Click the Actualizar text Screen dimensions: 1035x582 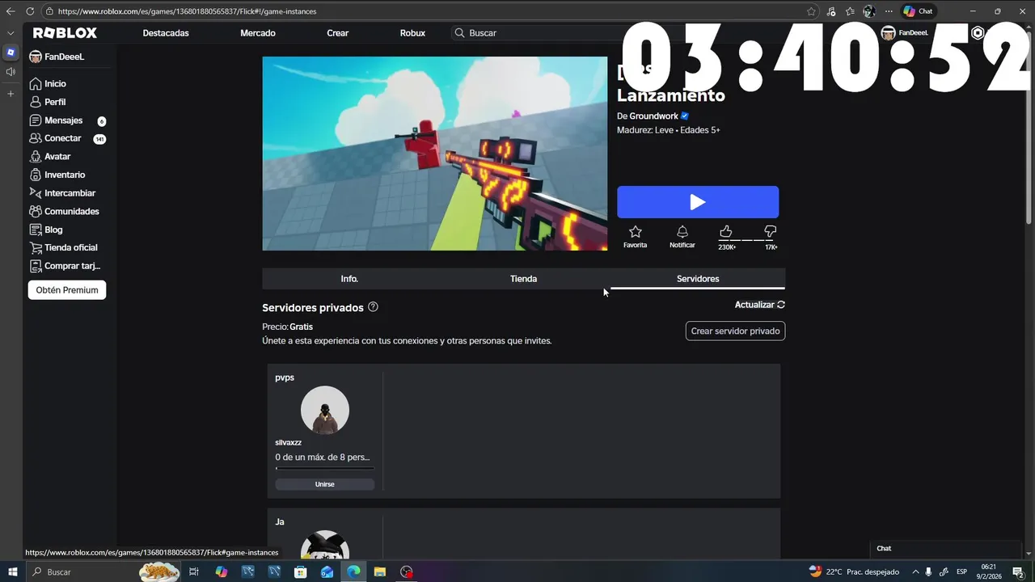(754, 305)
